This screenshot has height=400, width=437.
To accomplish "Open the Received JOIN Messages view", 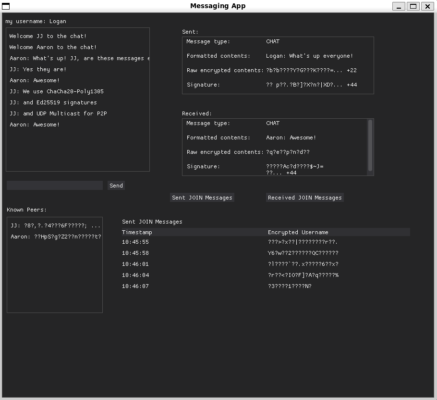I will (x=304, y=198).
